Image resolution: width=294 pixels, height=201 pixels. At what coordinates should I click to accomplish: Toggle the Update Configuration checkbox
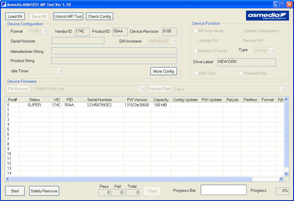tap(240, 30)
